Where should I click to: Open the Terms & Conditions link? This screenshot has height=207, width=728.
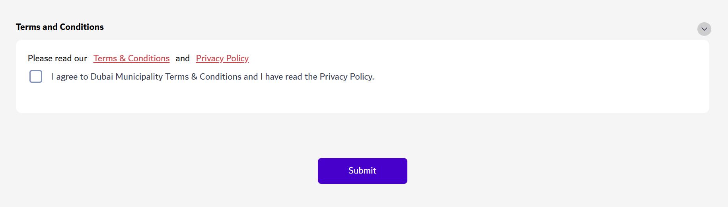click(131, 59)
